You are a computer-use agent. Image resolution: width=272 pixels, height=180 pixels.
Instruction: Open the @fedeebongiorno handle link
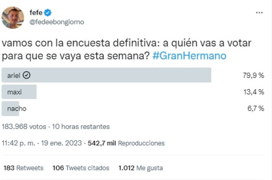pos(57,22)
